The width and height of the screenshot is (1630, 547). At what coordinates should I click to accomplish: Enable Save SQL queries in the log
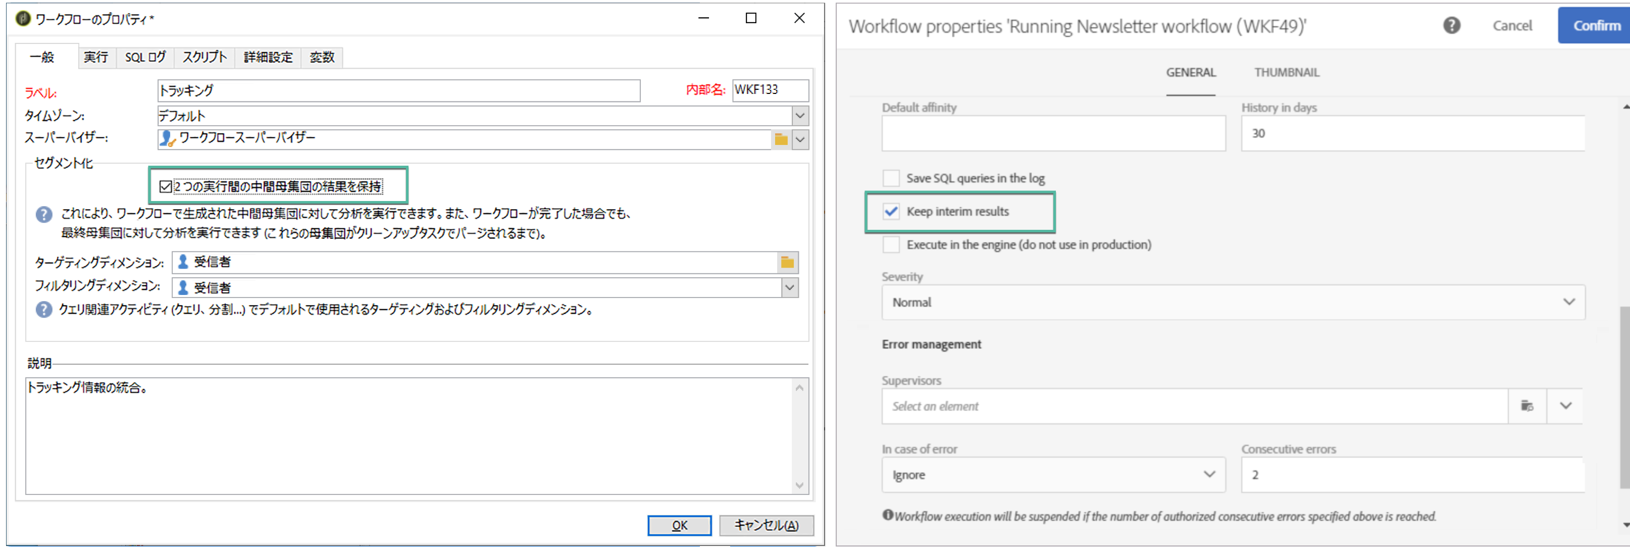tap(891, 178)
